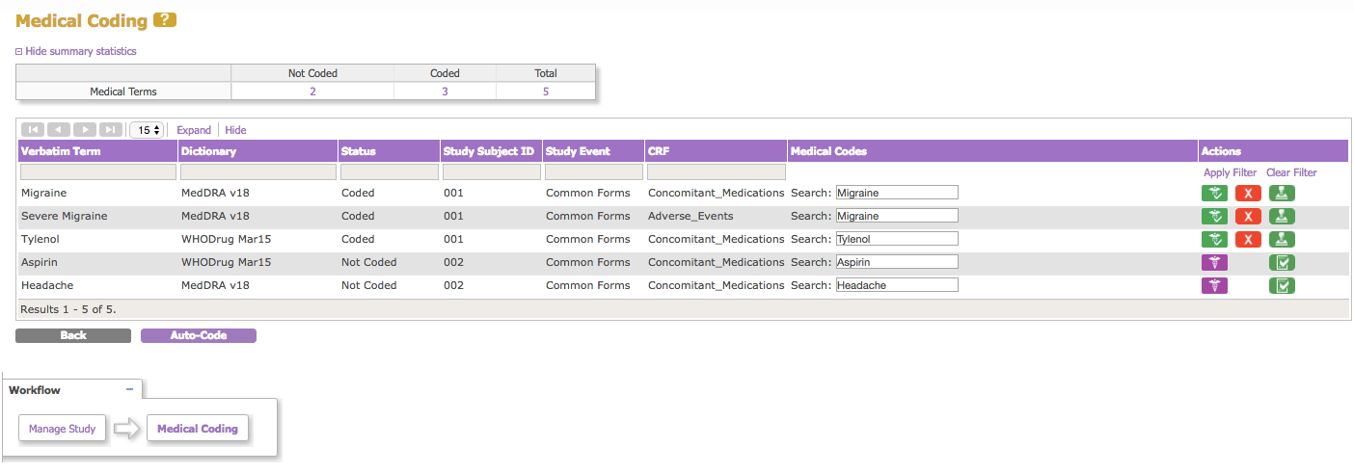The height and width of the screenshot is (473, 1354).
Task: Open the rows-per-page dropdown showing 15
Action: [147, 130]
